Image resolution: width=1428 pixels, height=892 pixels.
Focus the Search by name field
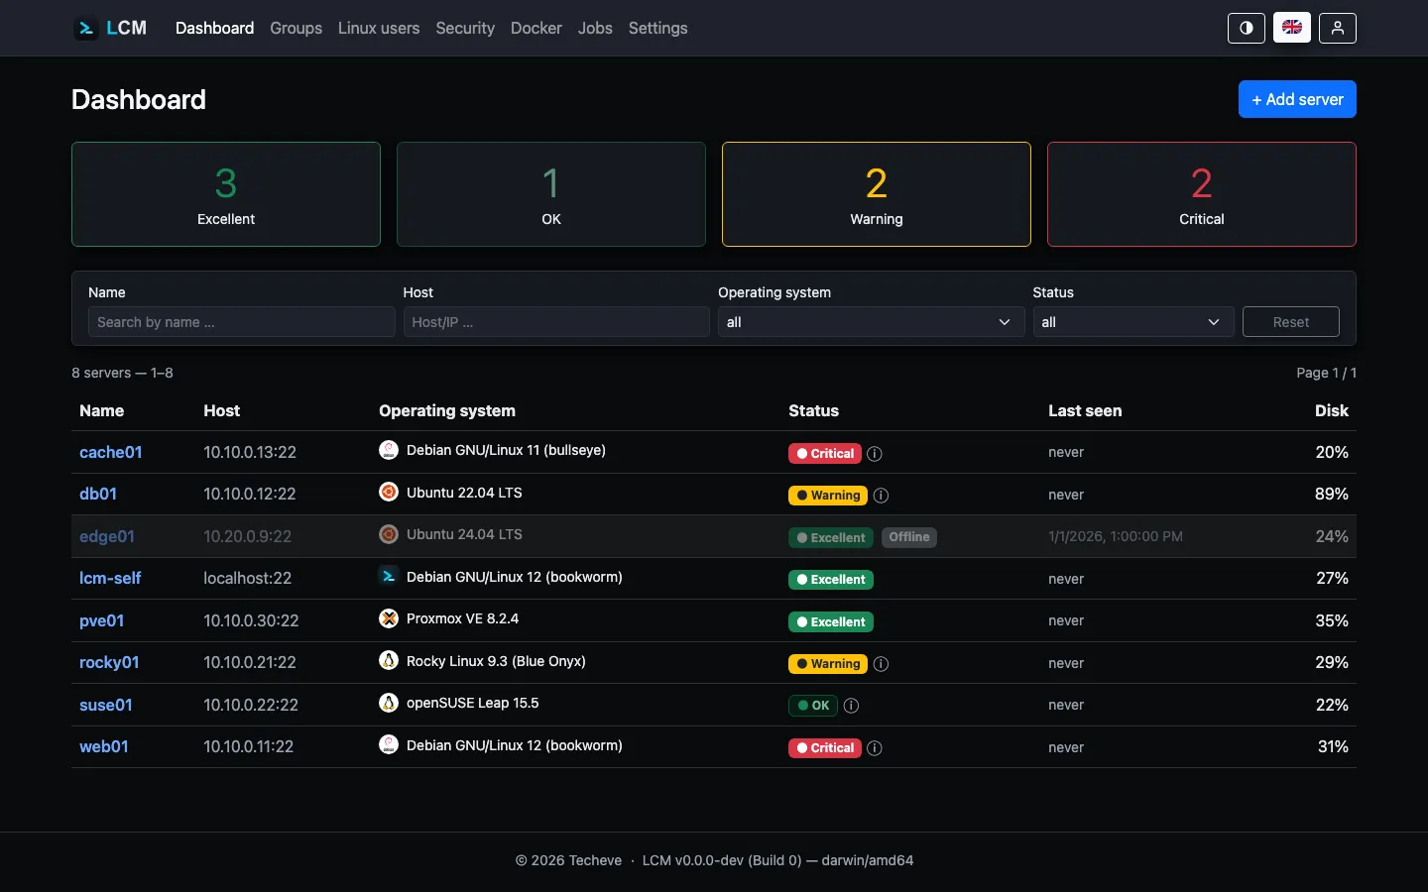tap(242, 322)
